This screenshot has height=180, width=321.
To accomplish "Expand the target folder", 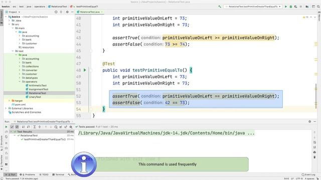I will (x=10, y=100).
